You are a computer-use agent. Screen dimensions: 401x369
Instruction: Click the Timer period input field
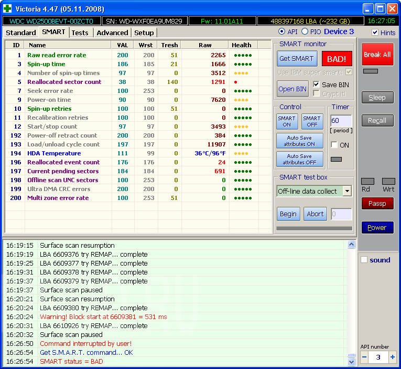(x=341, y=121)
